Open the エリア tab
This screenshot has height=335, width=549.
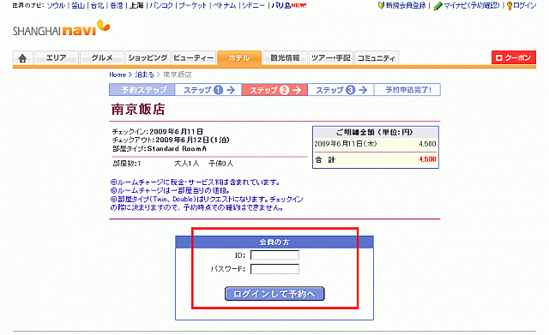coord(57,58)
